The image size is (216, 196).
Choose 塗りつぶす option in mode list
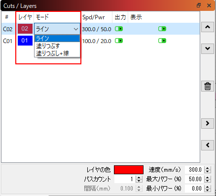pos(57,46)
